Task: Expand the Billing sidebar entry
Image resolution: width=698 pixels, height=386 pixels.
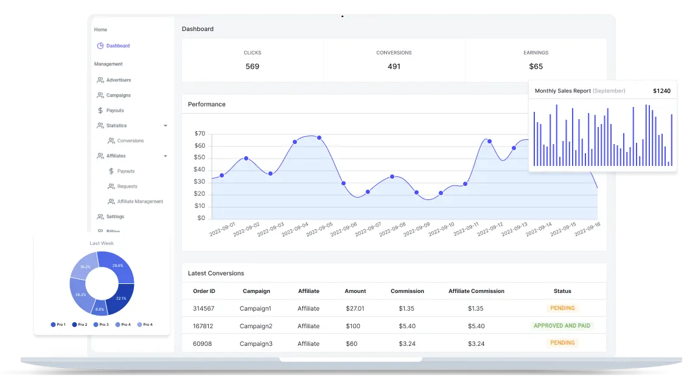Action: click(x=100, y=230)
